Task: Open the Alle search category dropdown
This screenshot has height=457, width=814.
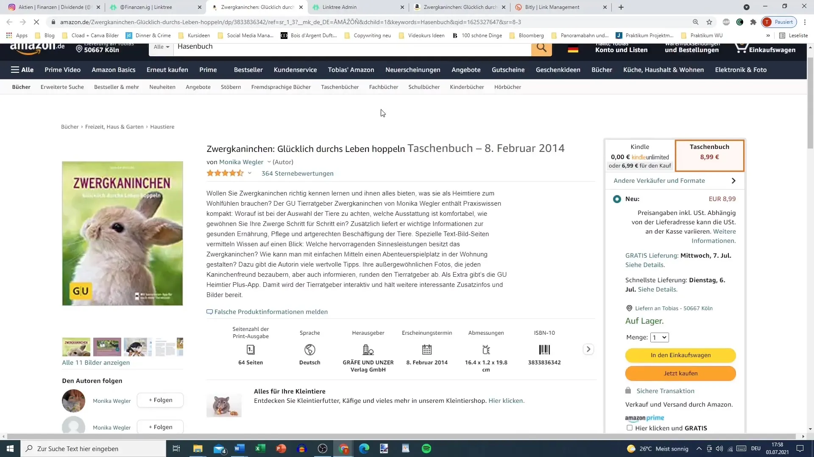Action: (161, 47)
